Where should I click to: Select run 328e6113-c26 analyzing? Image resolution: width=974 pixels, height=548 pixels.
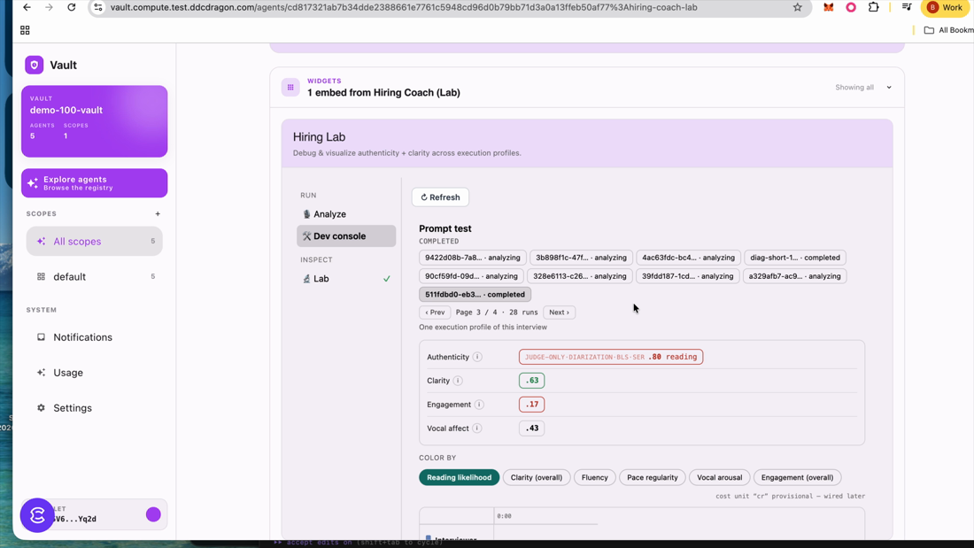tap(580, 276)
